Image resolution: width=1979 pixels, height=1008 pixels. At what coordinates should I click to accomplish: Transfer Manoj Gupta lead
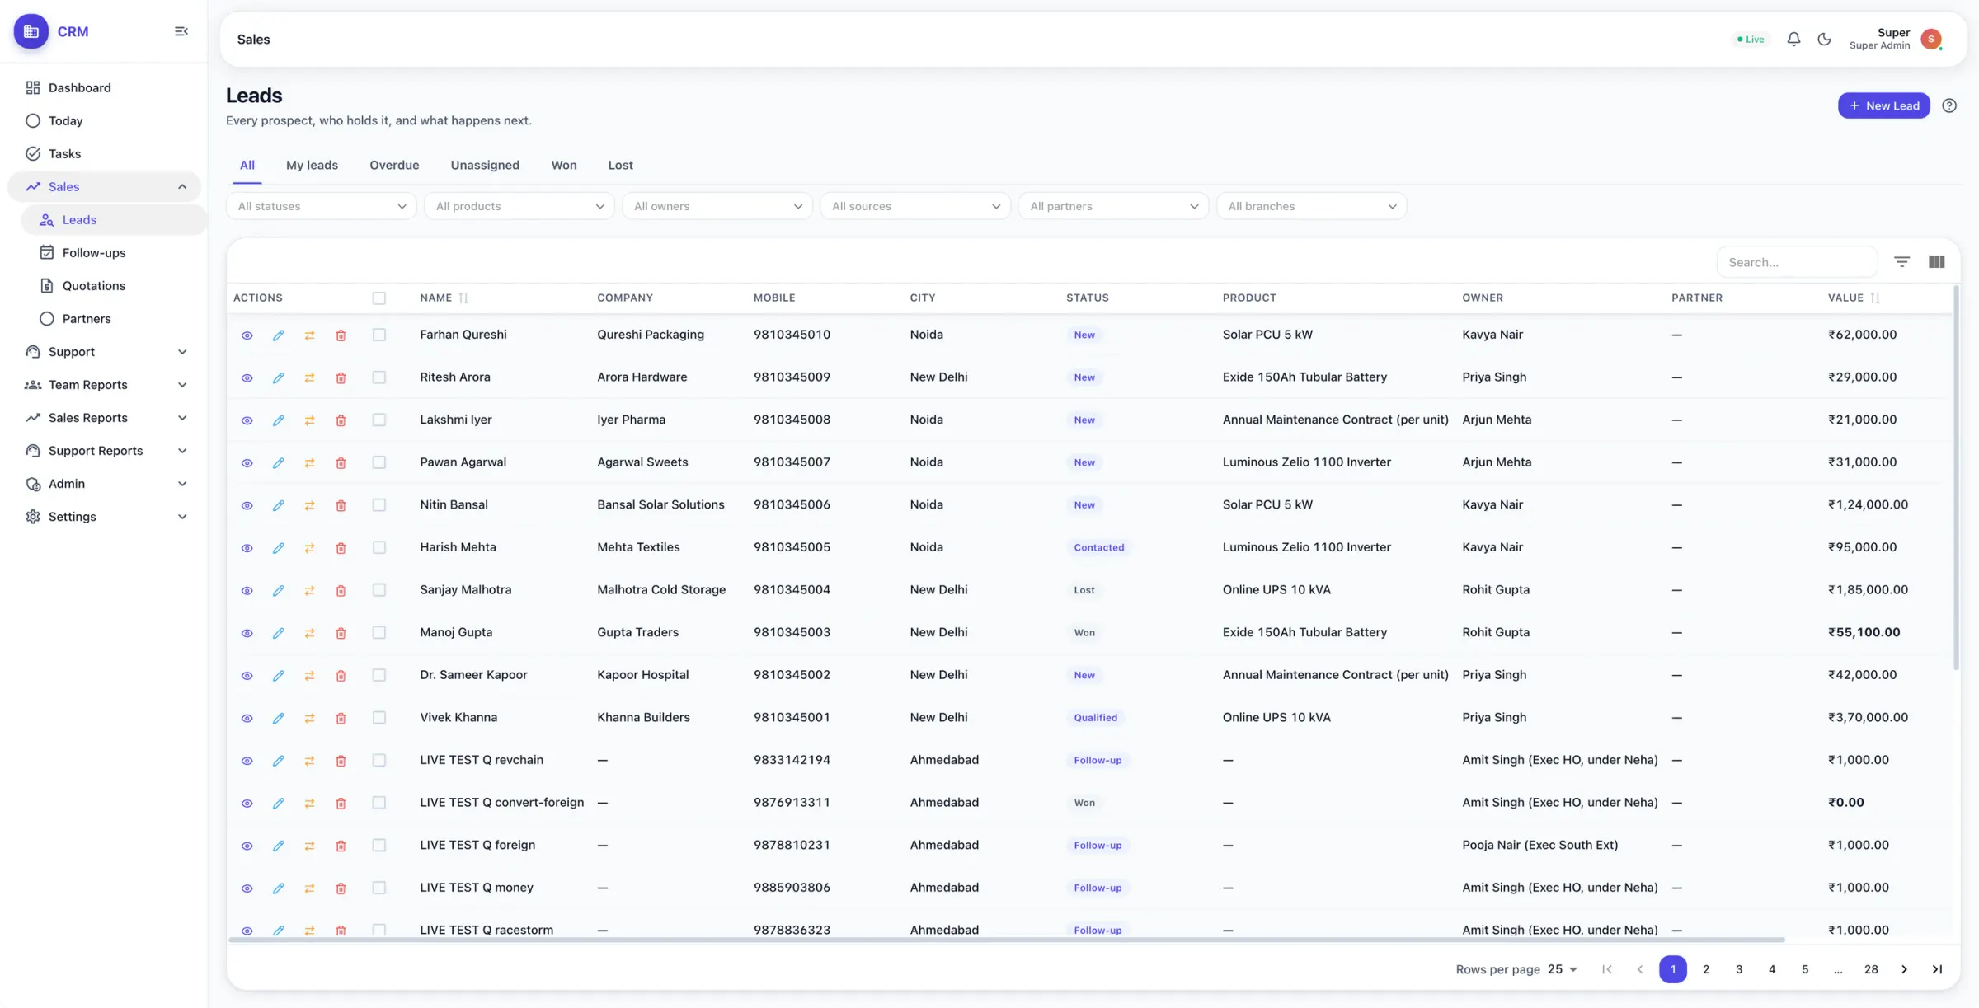(309, 633)
